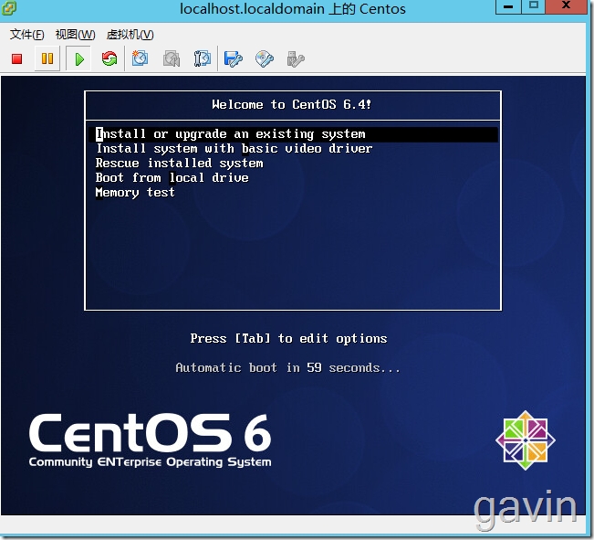Click the vSphere icon in the title bar
Screen dimensions: 594x540
[x=9, y=7]
